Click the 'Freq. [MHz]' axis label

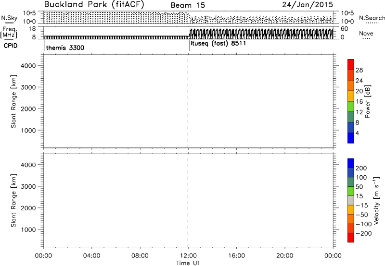click(x=9, y=32)
